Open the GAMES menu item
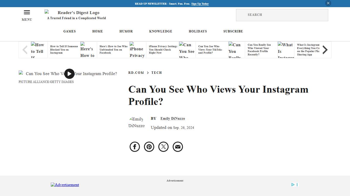 tap(69, 31)
